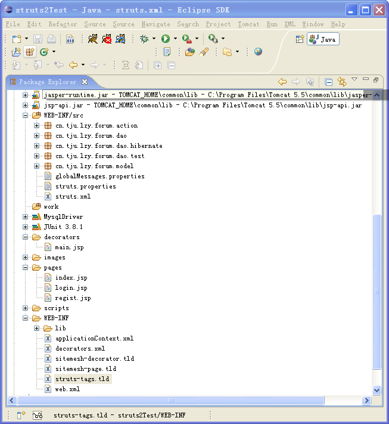
Task: Click the Save toolbar icon
Action: point(38,39)
